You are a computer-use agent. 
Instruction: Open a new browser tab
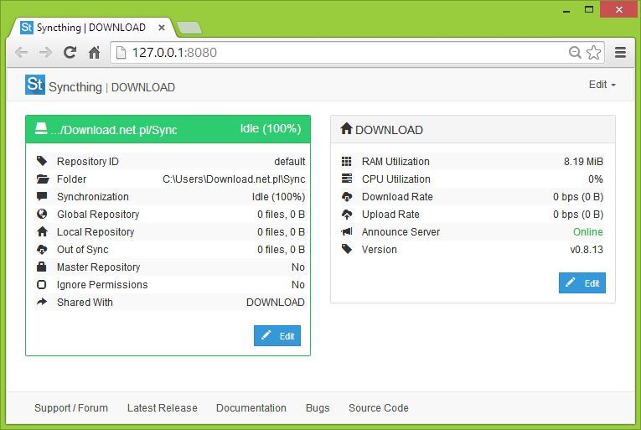pos(189,28)
